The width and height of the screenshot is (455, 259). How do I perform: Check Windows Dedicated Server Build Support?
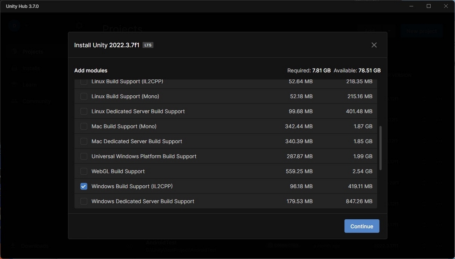84,201
